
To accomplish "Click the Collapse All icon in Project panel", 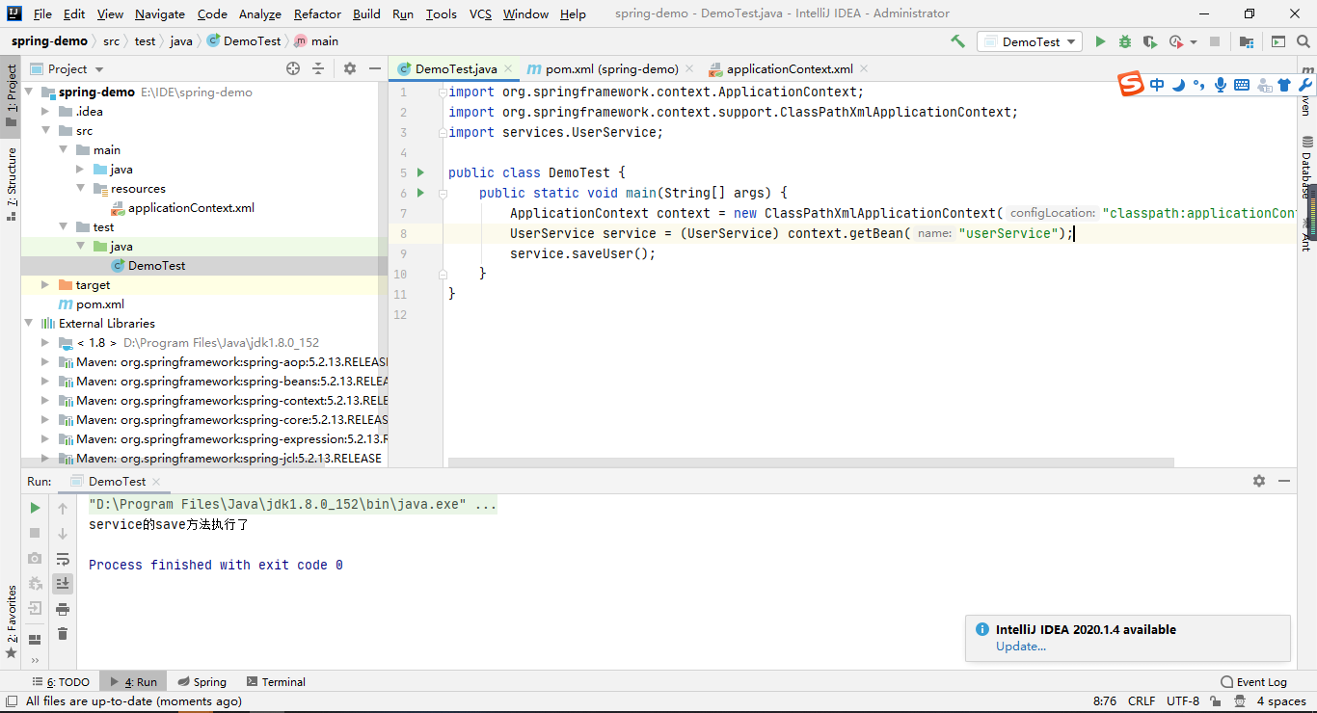I will coord(318,68).
